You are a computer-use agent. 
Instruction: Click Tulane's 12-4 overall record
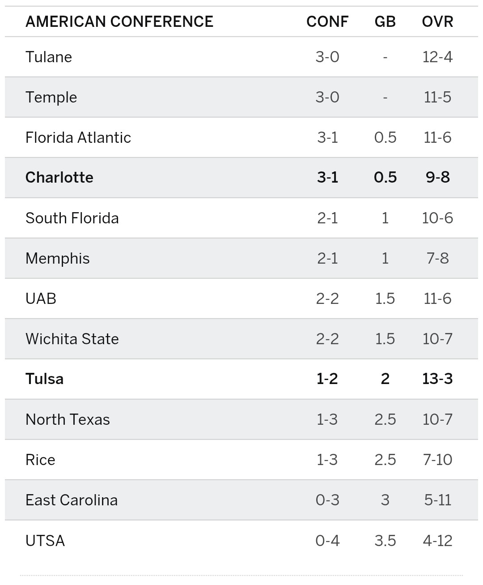click(437, 57)
